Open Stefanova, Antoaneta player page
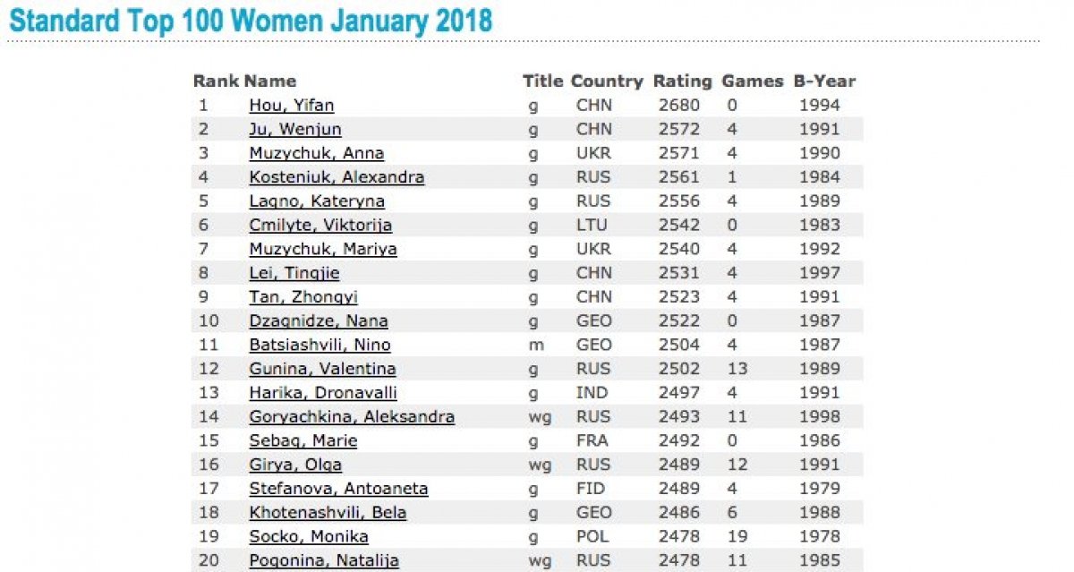 338,489
